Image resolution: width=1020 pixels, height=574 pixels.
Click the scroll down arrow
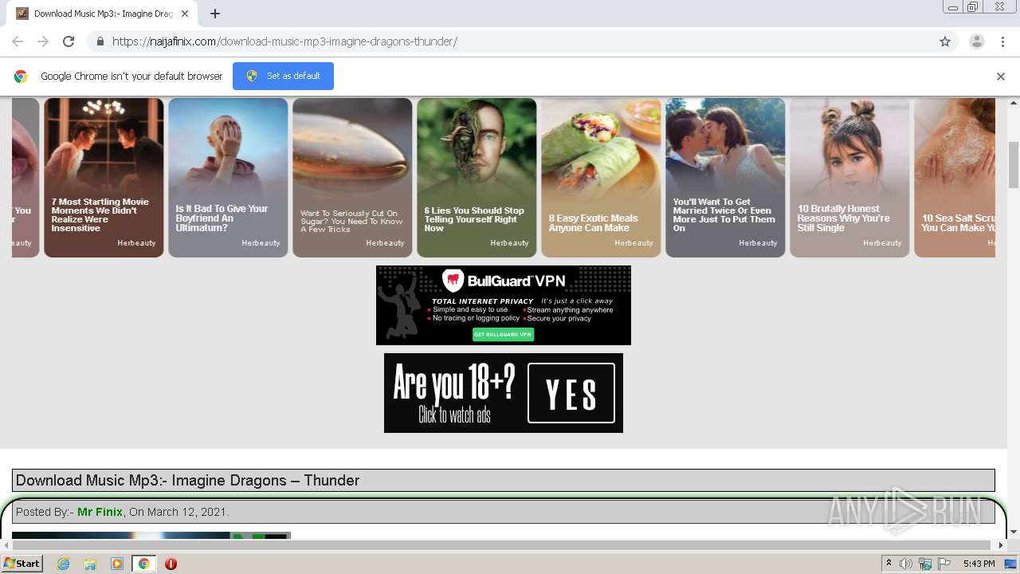[x=1013, y=532]
